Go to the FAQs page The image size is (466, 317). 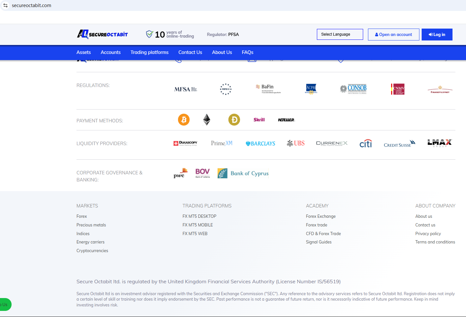[247, 52]
